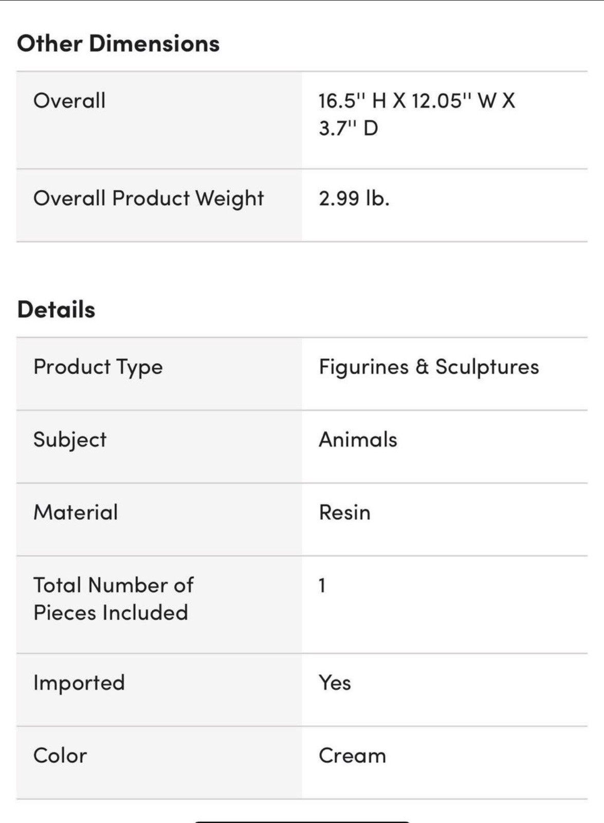Select the Animals subject value
604x823 pixels.
tap(358, 440)
